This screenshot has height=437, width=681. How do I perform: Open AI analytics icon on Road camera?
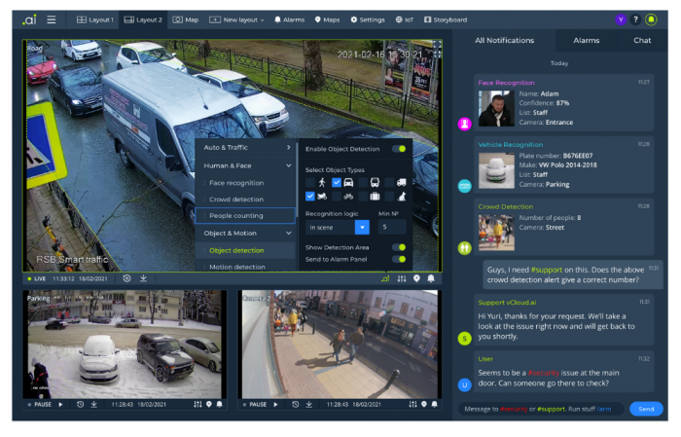click(x=385, y=278)
